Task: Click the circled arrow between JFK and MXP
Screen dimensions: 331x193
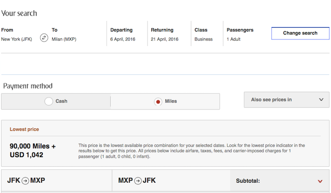Action: click(x=25, y=181)
